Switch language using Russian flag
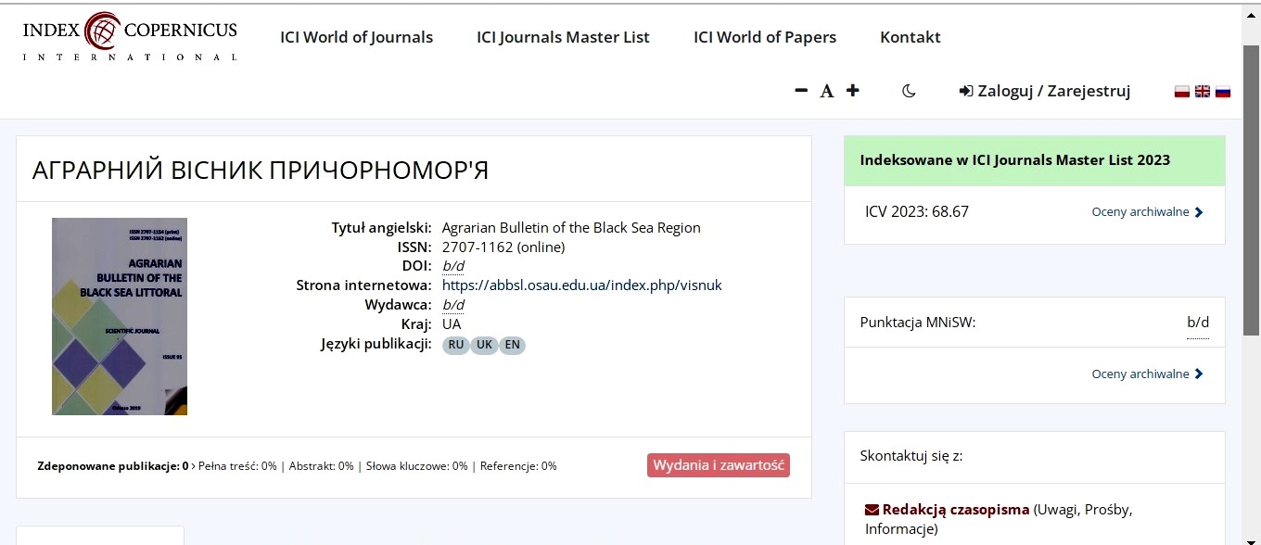Screen dimensions: 1261x545 [1223, 92]
